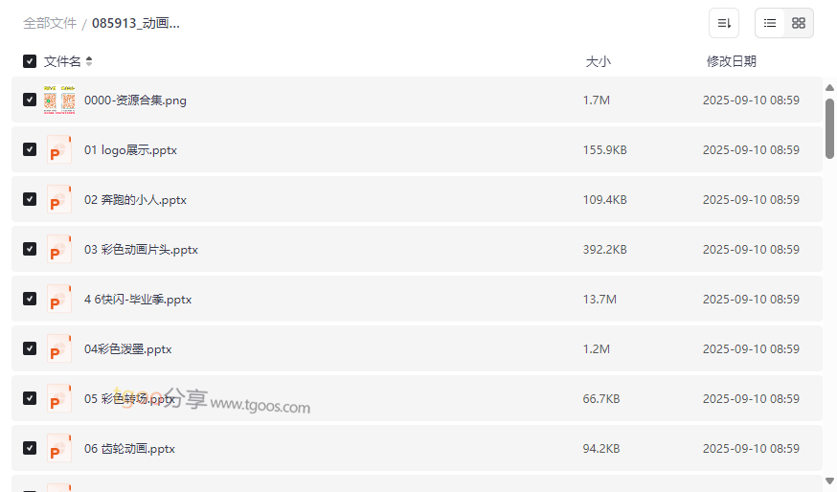Go to 全部文件 breadcrumb
This screenshot has height=492, width=837.
point(50,23)
